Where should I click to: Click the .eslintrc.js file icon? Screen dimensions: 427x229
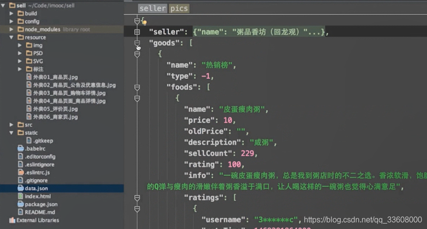[21, 172]
